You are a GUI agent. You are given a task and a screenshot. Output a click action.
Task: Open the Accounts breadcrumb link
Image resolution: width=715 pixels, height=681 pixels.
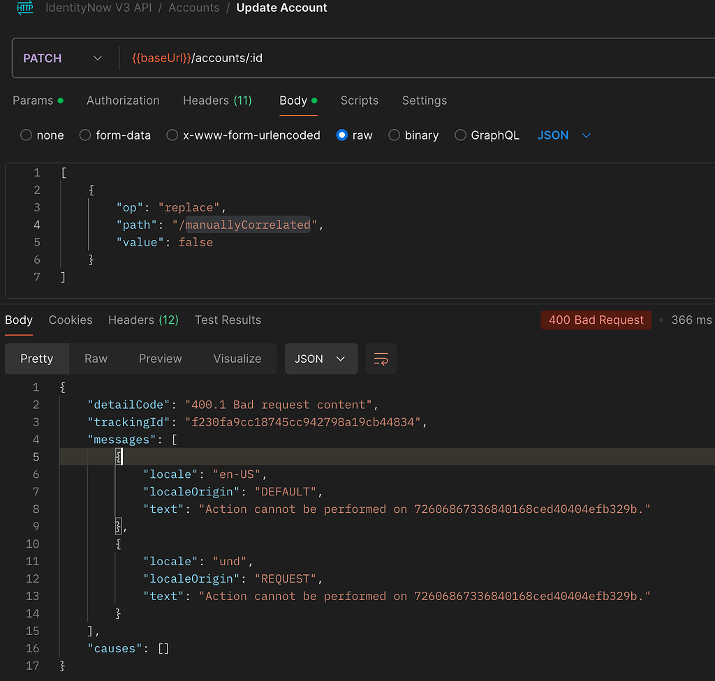point(193,8)
